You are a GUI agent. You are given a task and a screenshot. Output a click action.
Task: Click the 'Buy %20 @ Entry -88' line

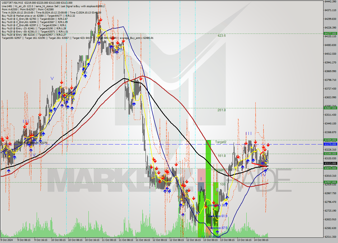click(35, 35)
